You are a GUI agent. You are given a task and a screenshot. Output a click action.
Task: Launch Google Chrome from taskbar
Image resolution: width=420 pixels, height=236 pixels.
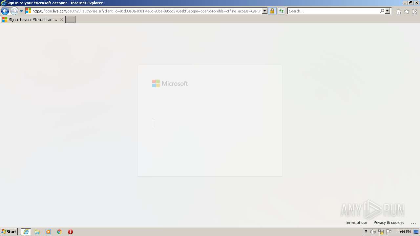tap(59, 232)
